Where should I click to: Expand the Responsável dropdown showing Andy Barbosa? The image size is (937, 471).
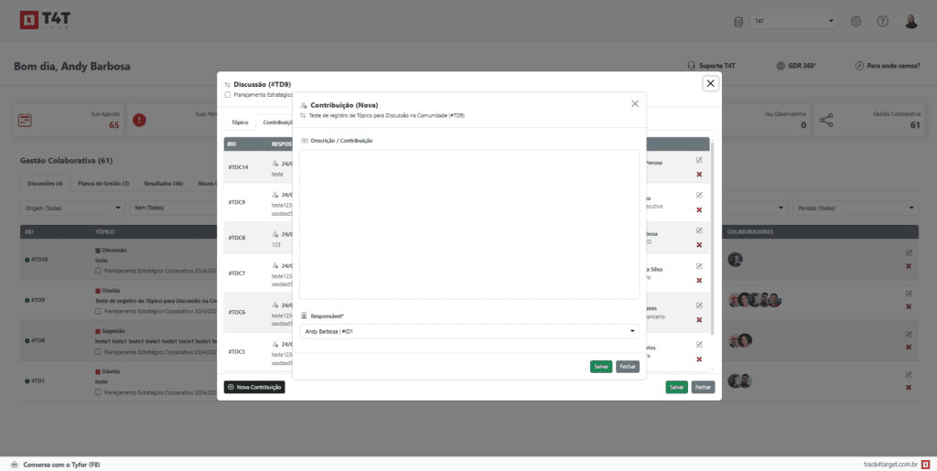468,331
